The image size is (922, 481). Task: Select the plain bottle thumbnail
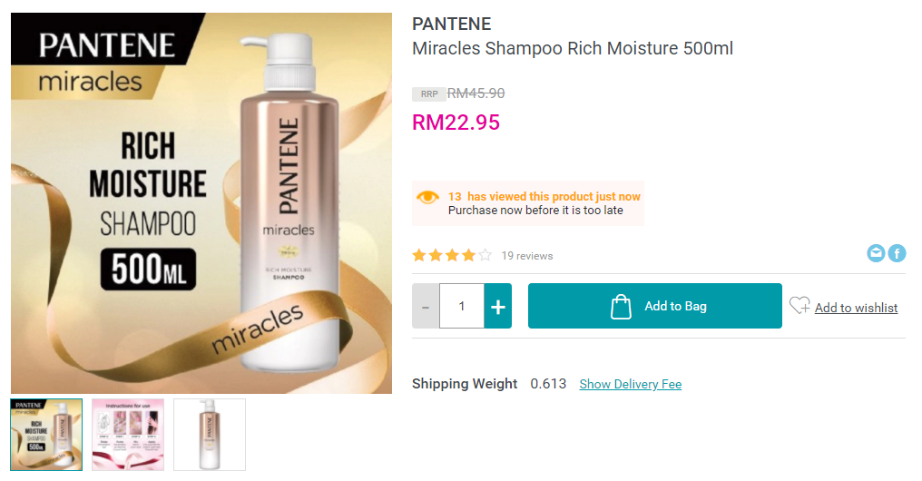tap(210, 434)
